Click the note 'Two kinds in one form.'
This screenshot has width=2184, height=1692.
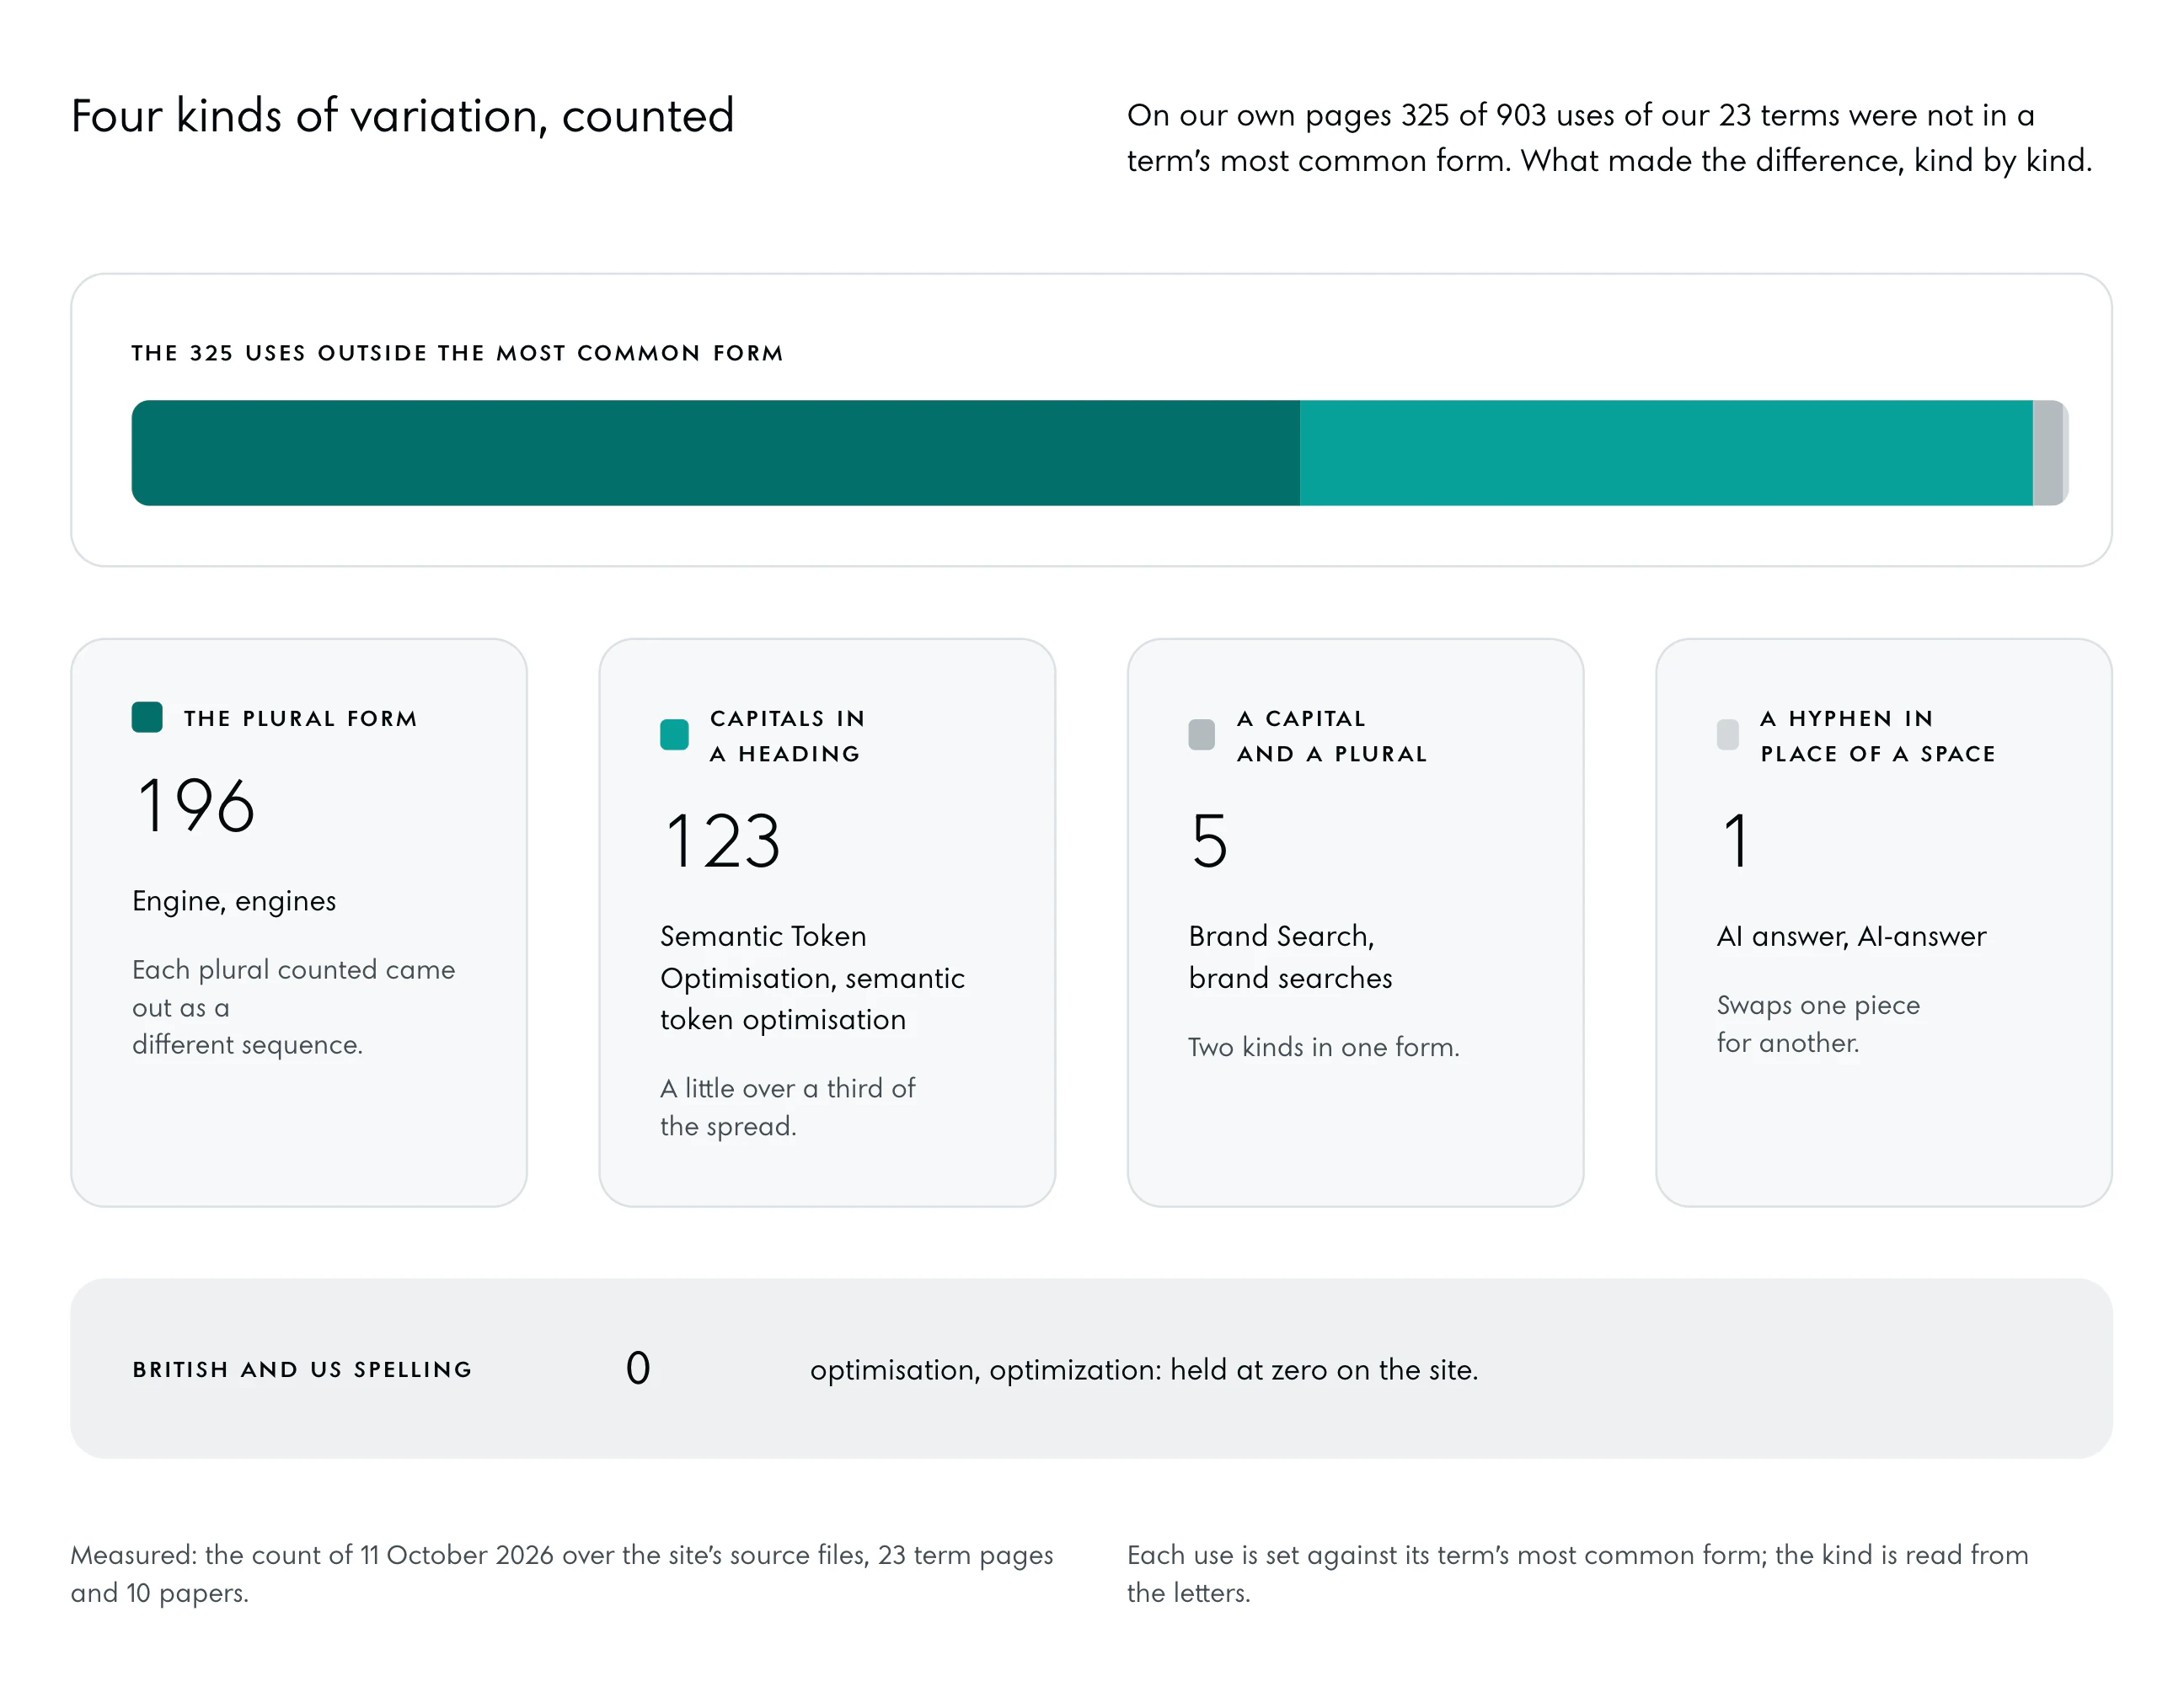pos(1323,1046)
